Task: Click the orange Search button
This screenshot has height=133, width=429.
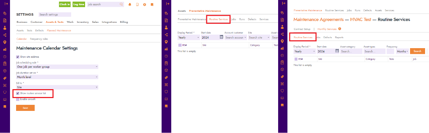Action: (417, 51)
